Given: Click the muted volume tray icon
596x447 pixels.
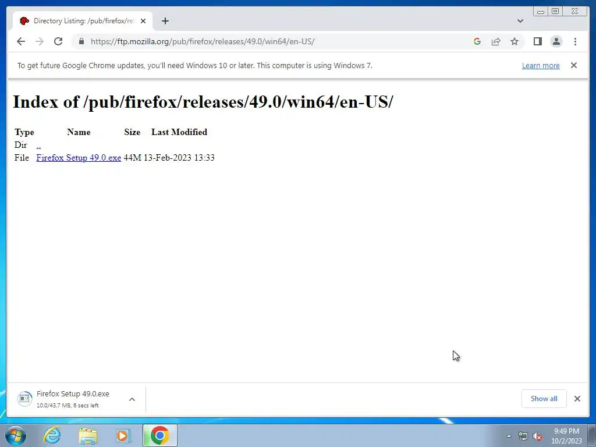Looking at the screenshot, I should (537, 437).
